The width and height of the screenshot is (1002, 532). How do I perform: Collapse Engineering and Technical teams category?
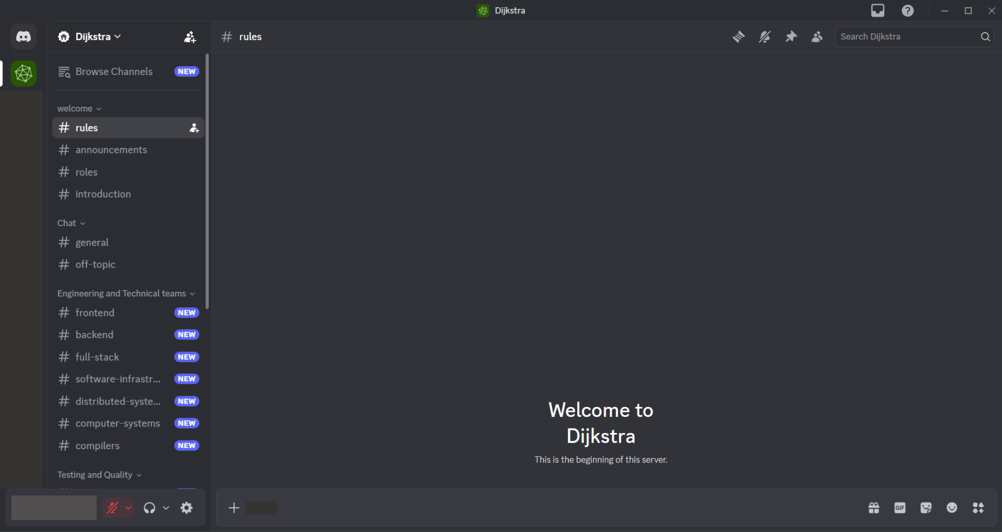click(126, 294)
